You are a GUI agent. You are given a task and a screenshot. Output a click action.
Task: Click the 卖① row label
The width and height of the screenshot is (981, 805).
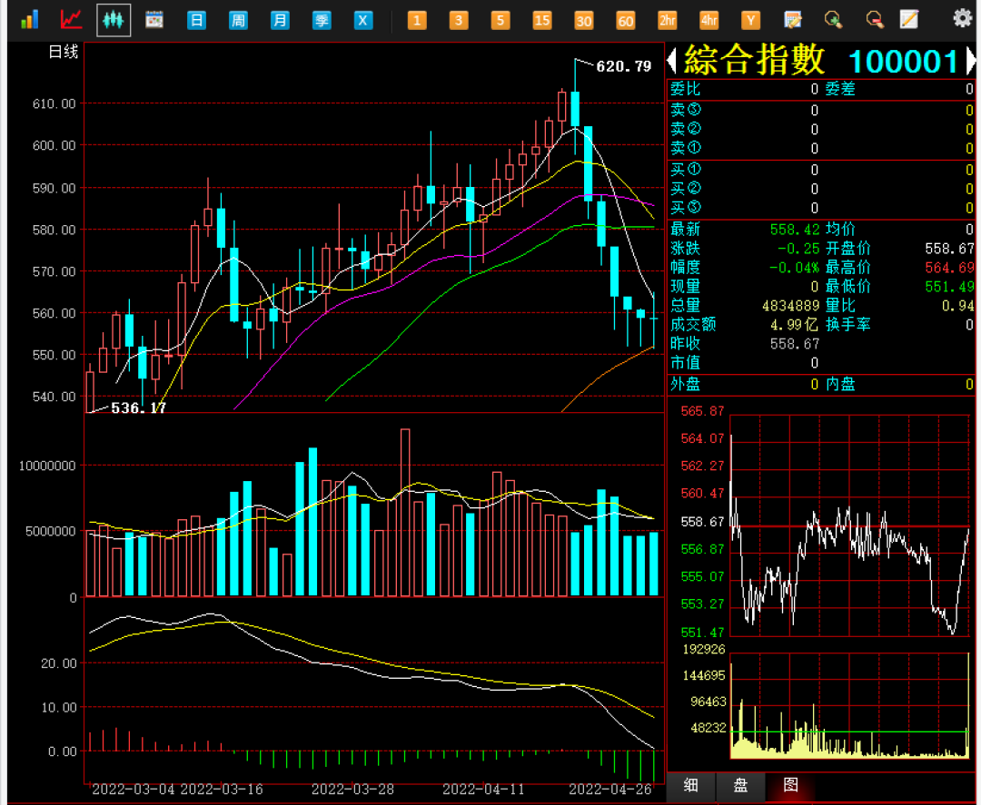pyautogui.click(x=686, y=148)
